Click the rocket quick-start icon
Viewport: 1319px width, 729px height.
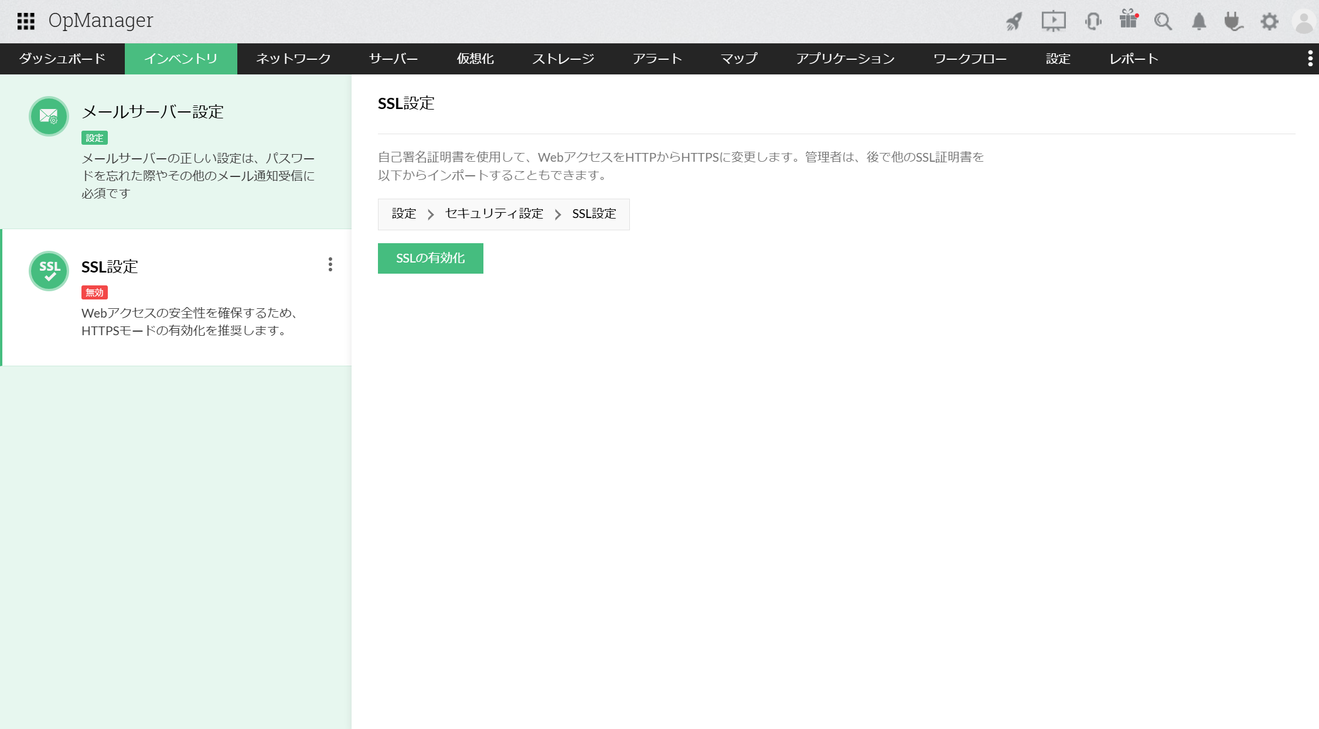coord(1014,22)
